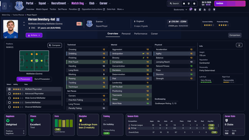This screenshot has width=249, height=140.
Task: Click the Left Foot strength bar
Action: pyautogui.click(x=206, y=82)
